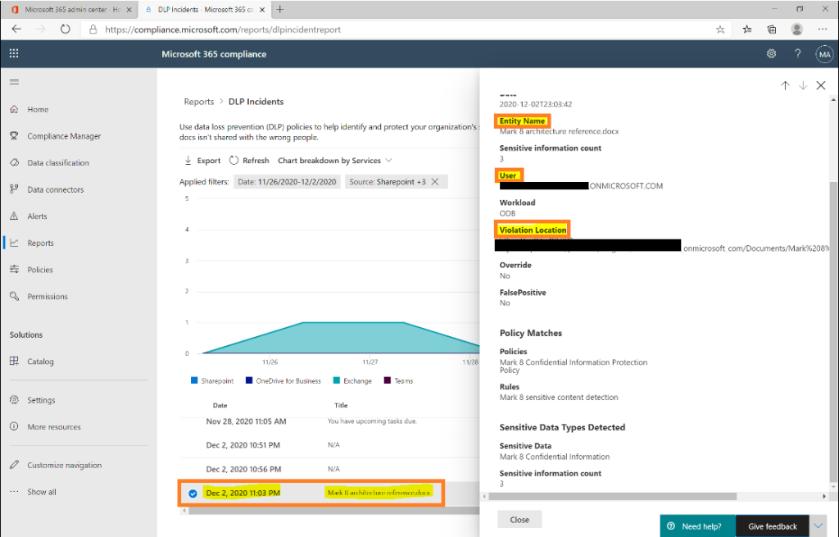Uncheck the Dec 2 11:03 PM row checkbox
This screenshot has height=537, width=839.
193,494
